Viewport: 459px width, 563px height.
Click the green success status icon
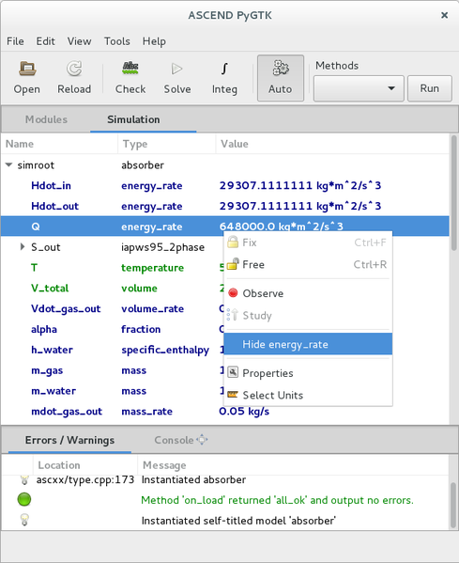point(24,499)
